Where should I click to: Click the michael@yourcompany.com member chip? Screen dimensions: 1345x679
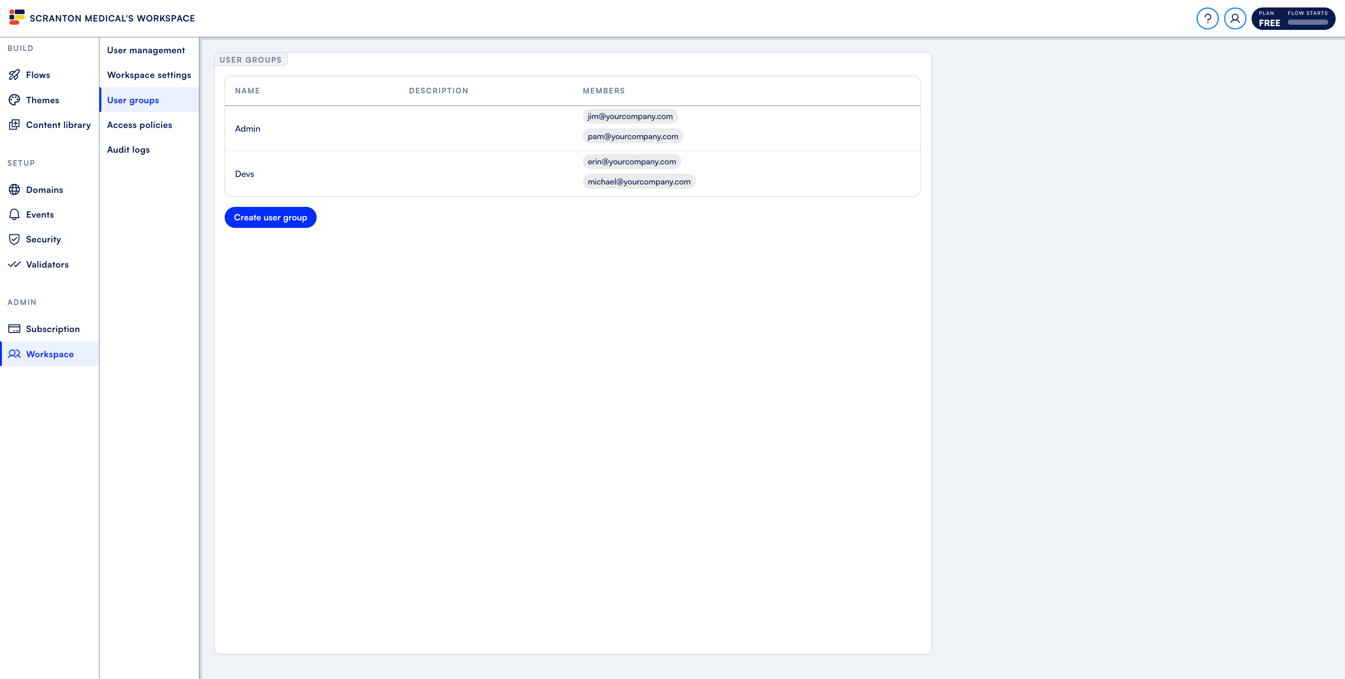tap(638, 182)
